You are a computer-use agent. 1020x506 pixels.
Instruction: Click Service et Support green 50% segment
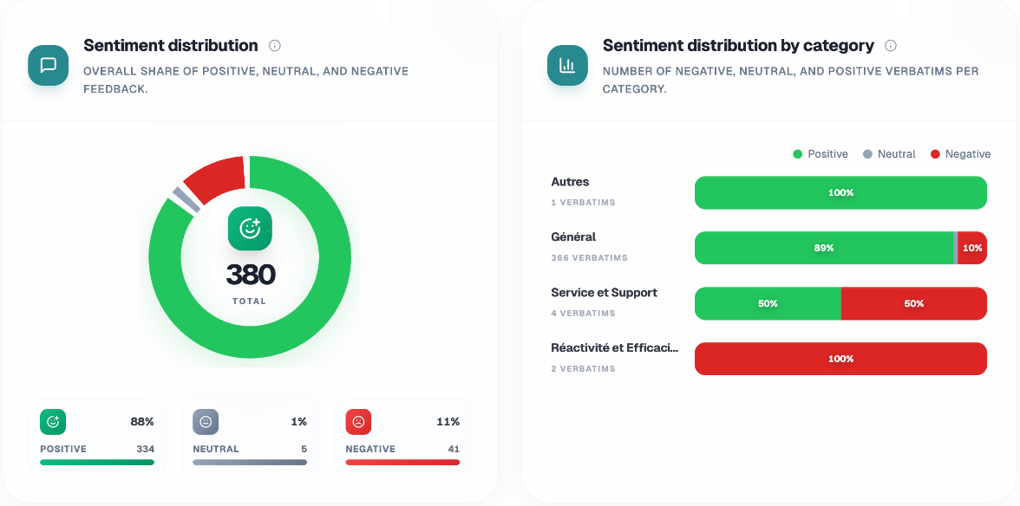click(x=768, y=303)
